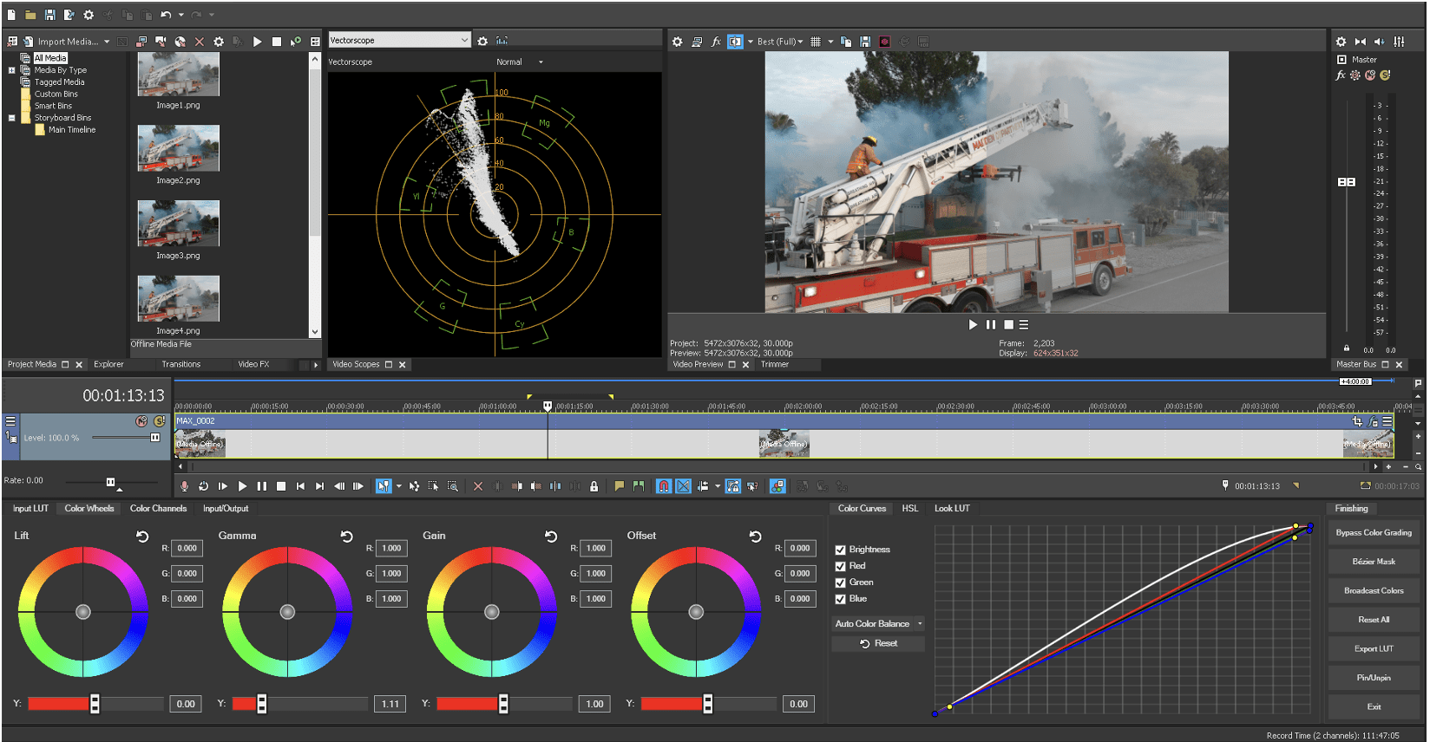Click the Export LUT button
Viewport: 1430px width, 742px height.
pyautogui.click(x=1373, y=648)
